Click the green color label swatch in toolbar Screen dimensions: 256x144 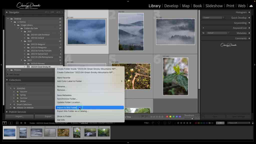pos(173,117)
